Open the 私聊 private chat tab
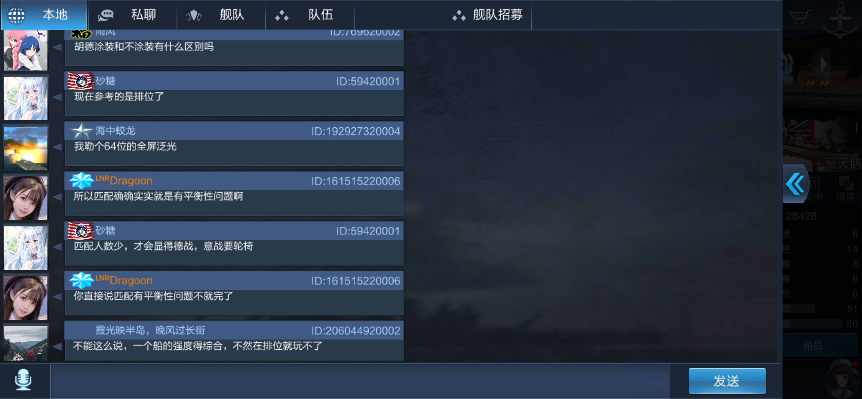862x399 pixels. pos(132,15)
